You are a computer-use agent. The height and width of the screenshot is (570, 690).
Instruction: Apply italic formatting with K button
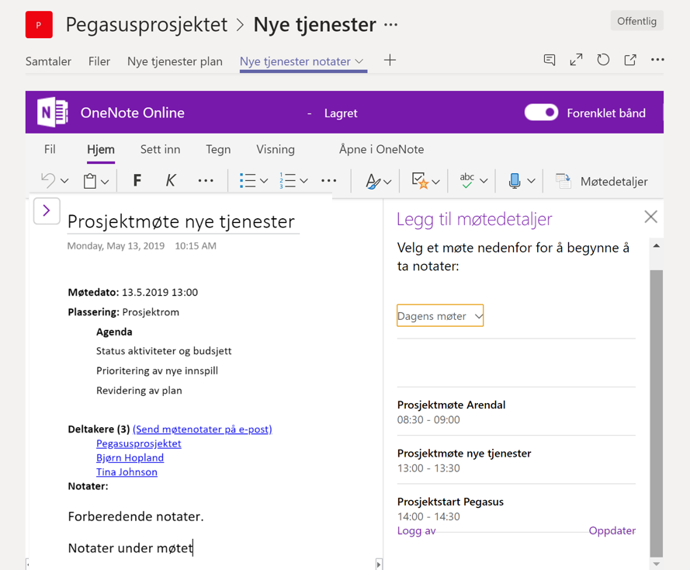[x=171, y=180]
